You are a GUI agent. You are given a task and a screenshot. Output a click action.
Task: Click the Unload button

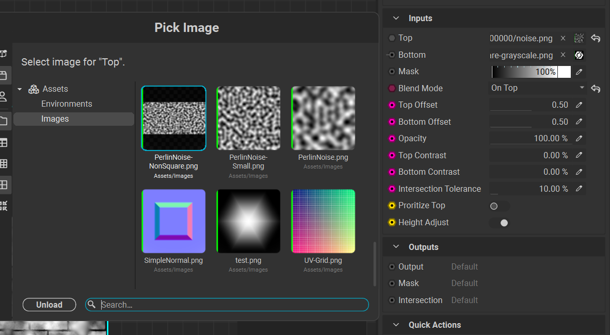(49, 305)
